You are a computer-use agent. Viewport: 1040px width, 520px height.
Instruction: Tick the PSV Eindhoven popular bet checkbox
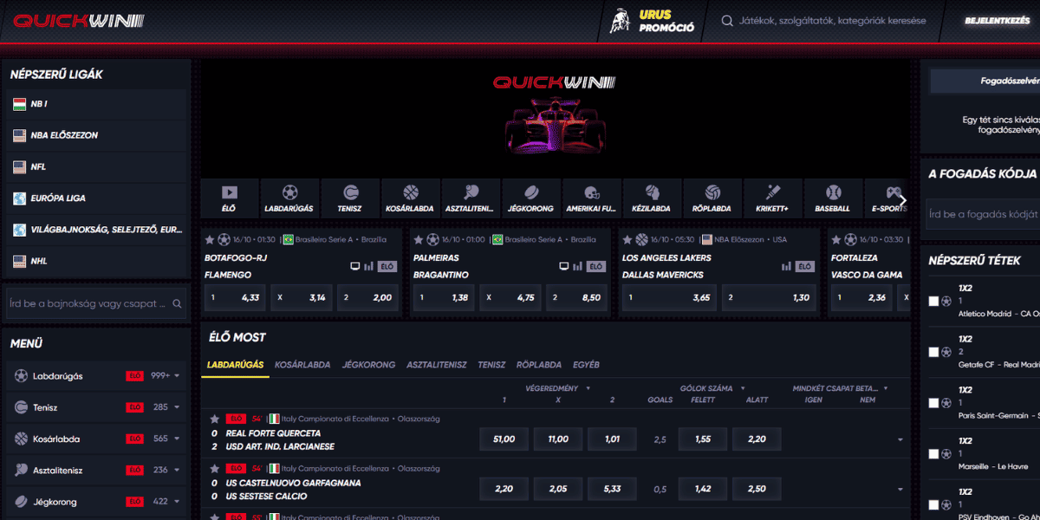point(933,504)
